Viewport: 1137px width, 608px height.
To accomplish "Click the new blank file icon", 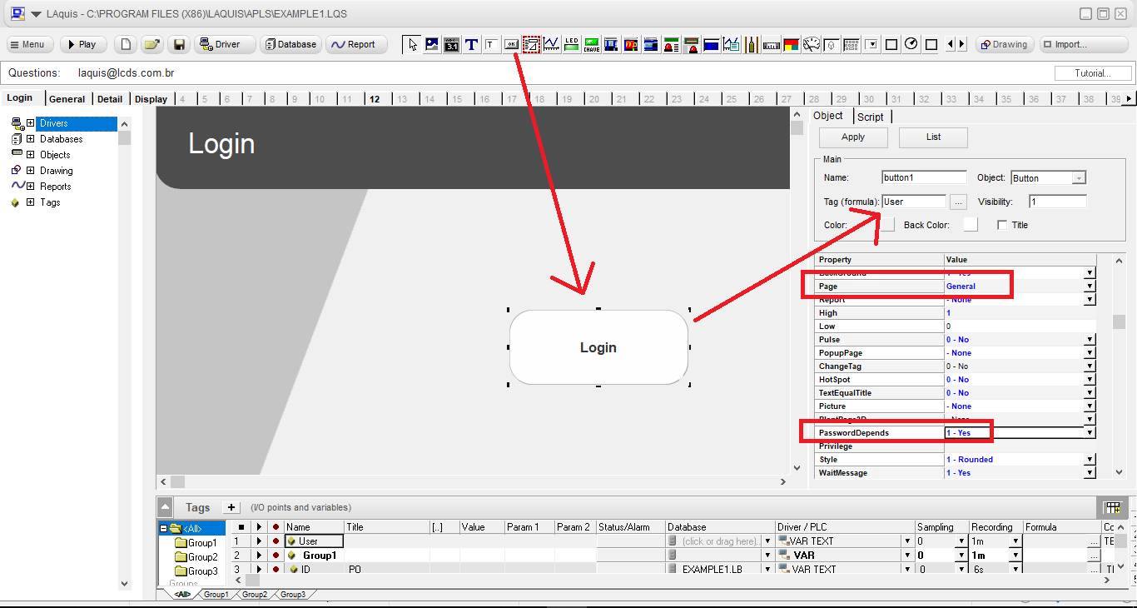I will click(125, 44).
